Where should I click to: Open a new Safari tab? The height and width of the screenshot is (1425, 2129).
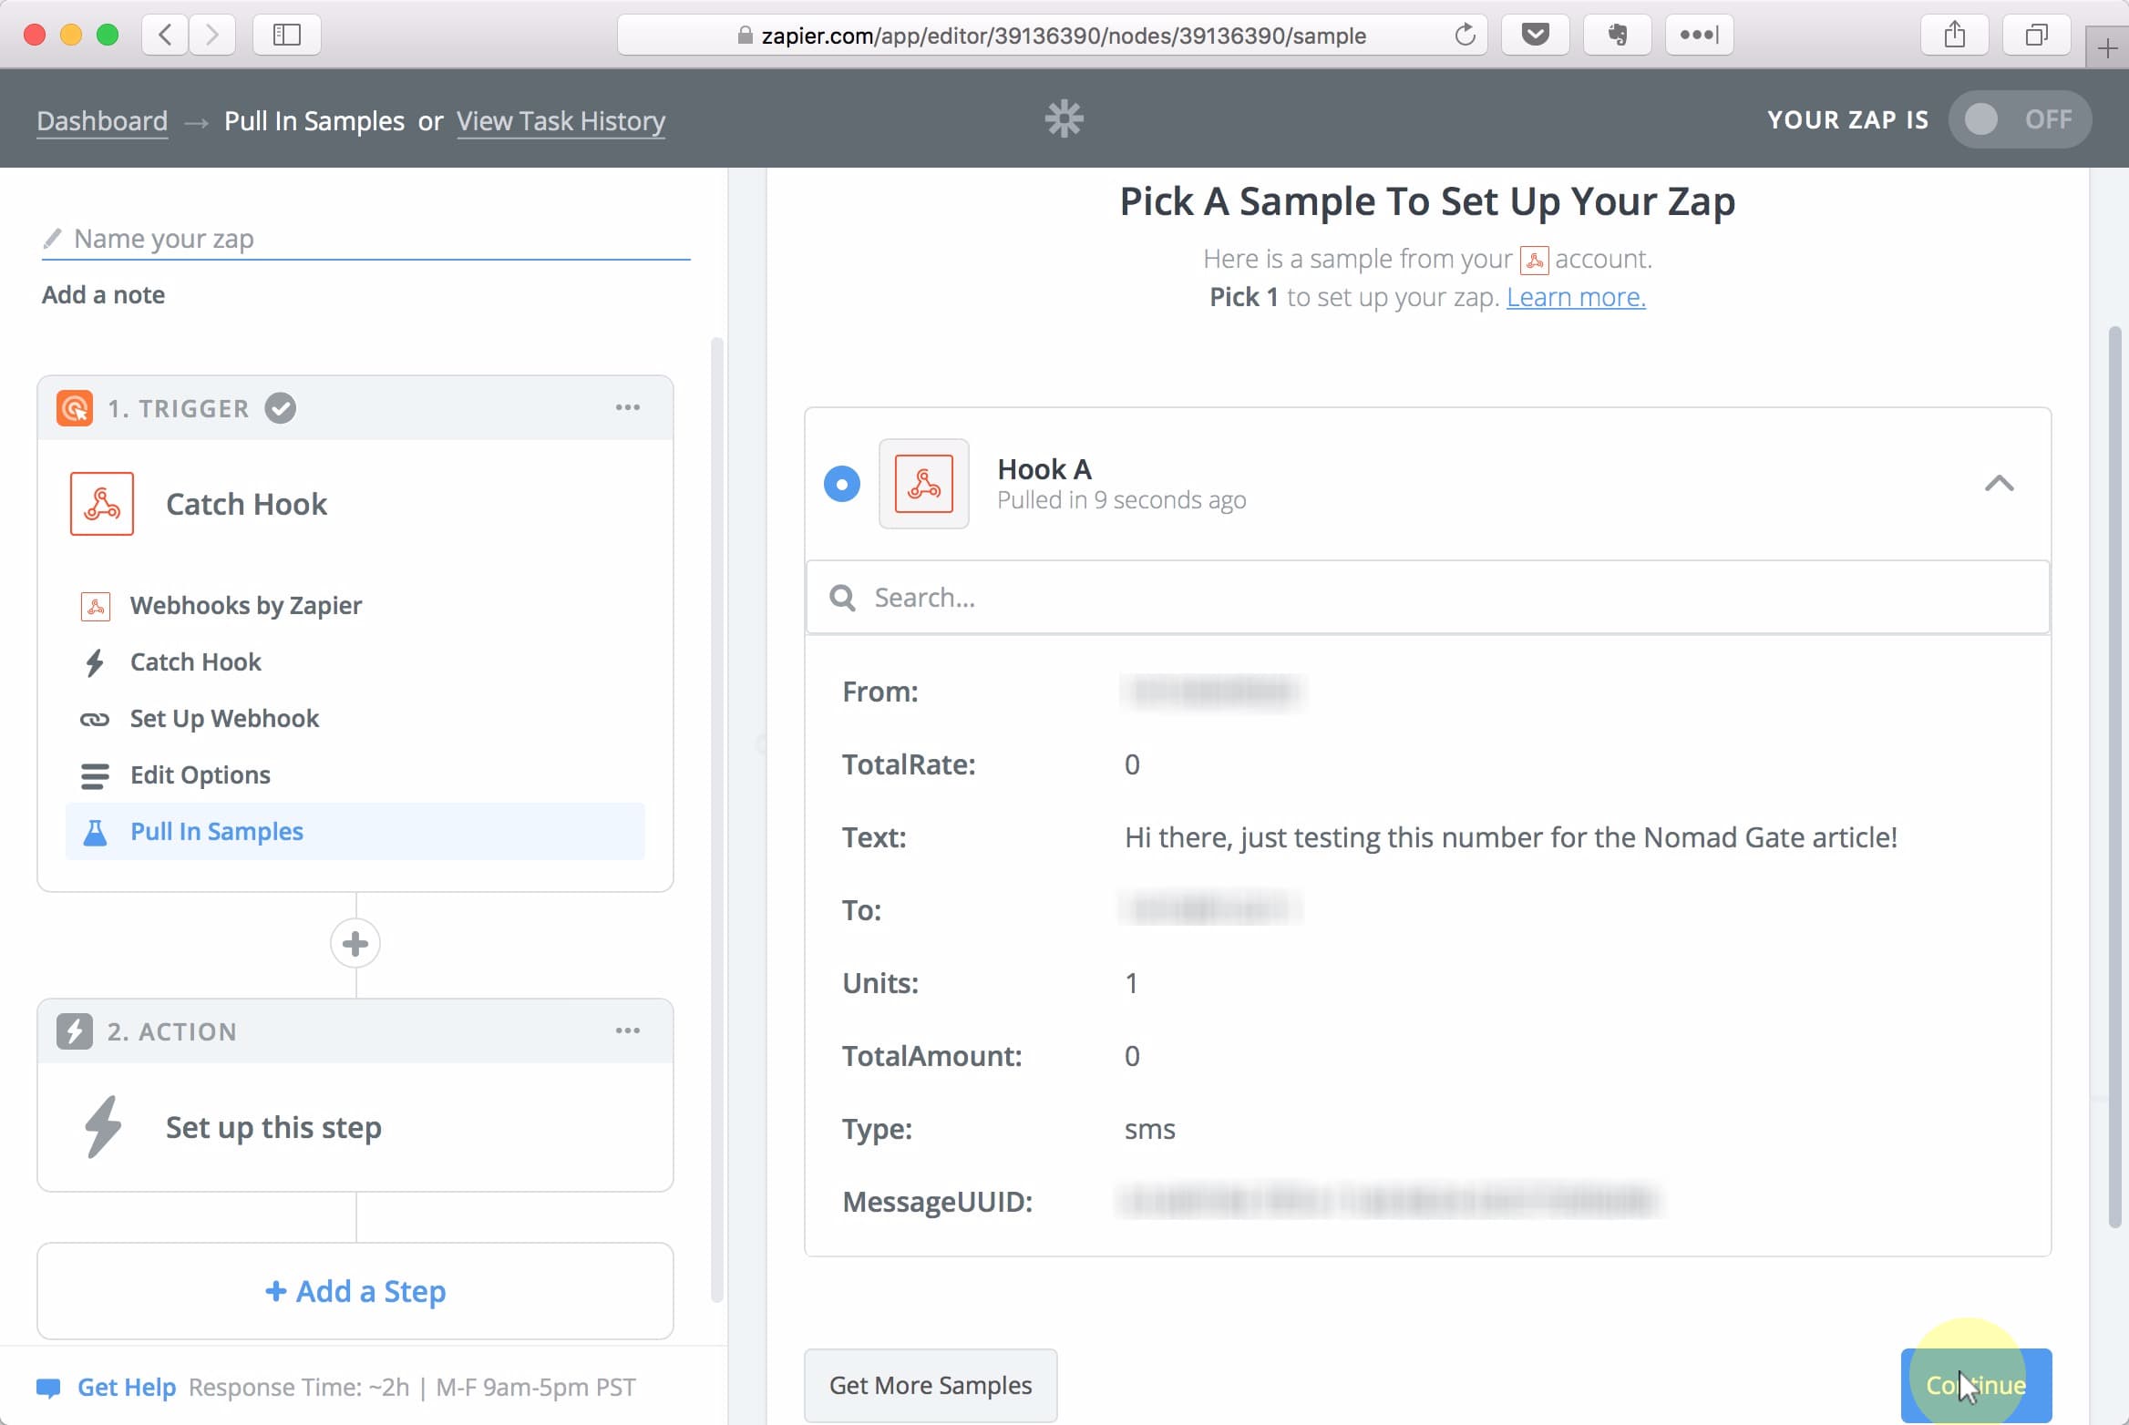coord(2107,47)
